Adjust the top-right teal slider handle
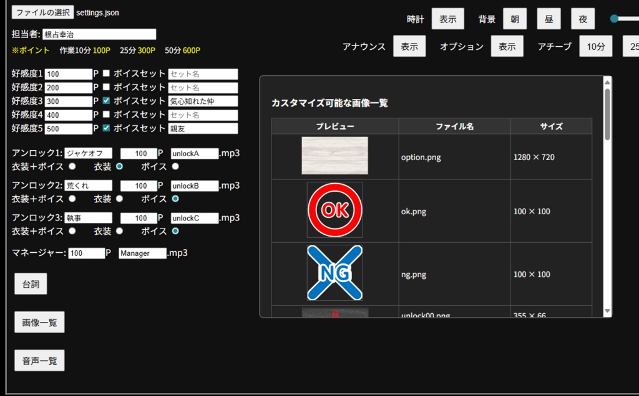This screenshot has height=396, width=639. (614, 19)
